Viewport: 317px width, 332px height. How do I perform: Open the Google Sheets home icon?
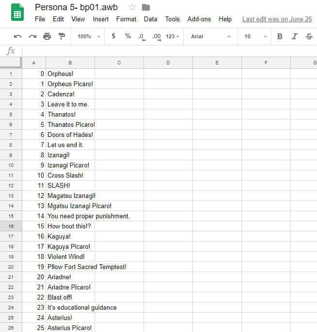18,13
